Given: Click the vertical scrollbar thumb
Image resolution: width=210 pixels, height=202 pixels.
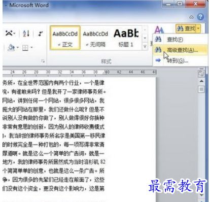Looking at the screenshot, I should tap(201, 89).
